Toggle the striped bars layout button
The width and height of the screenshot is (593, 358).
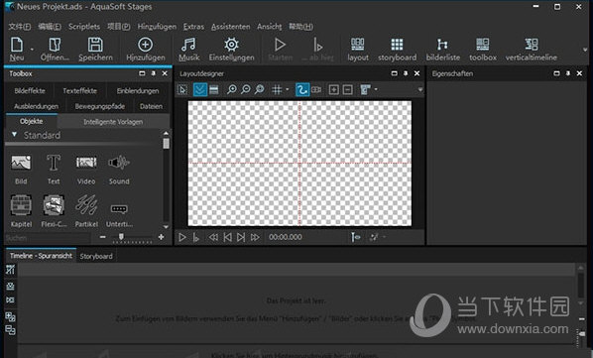(213, 89)
